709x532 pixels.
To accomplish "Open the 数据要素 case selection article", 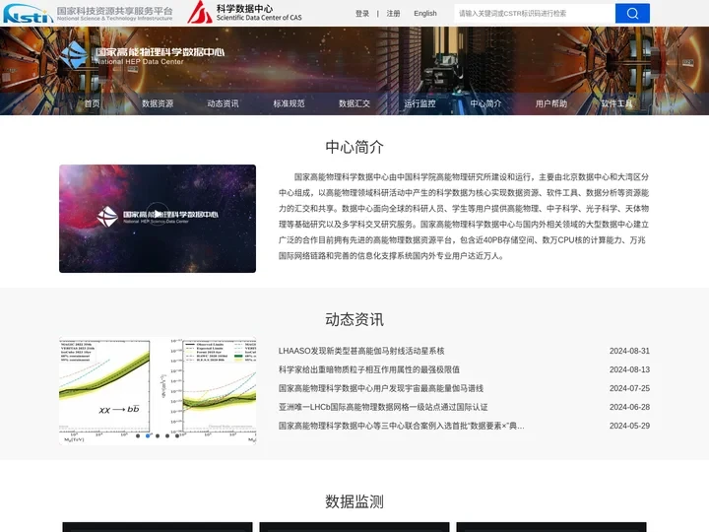I will 402,426.
